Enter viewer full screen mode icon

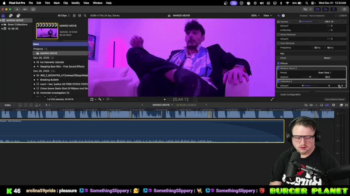tap(272, 99)
